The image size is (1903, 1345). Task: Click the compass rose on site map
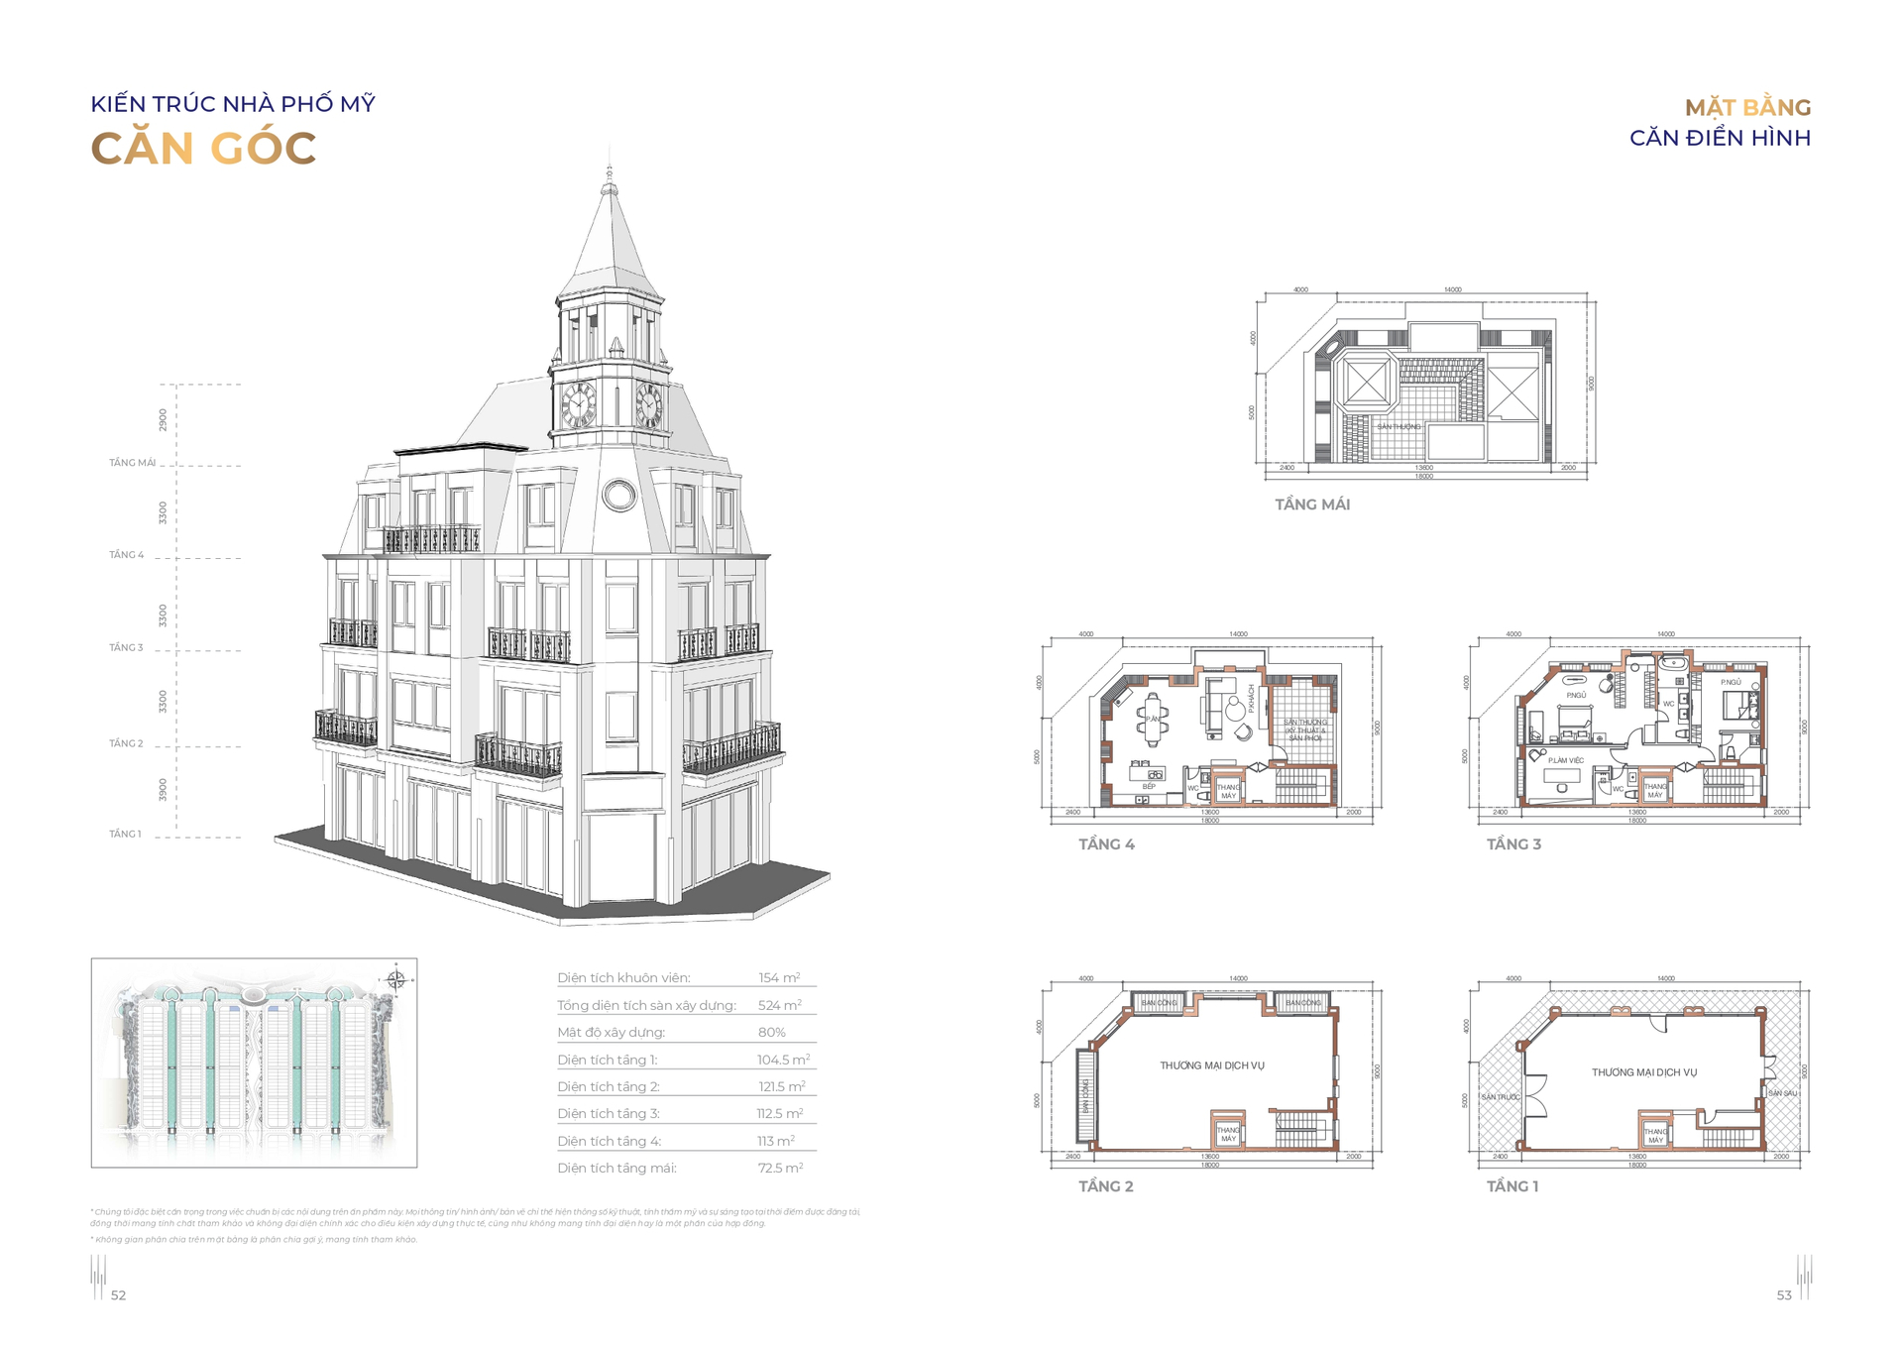click(x=395, y=981)
